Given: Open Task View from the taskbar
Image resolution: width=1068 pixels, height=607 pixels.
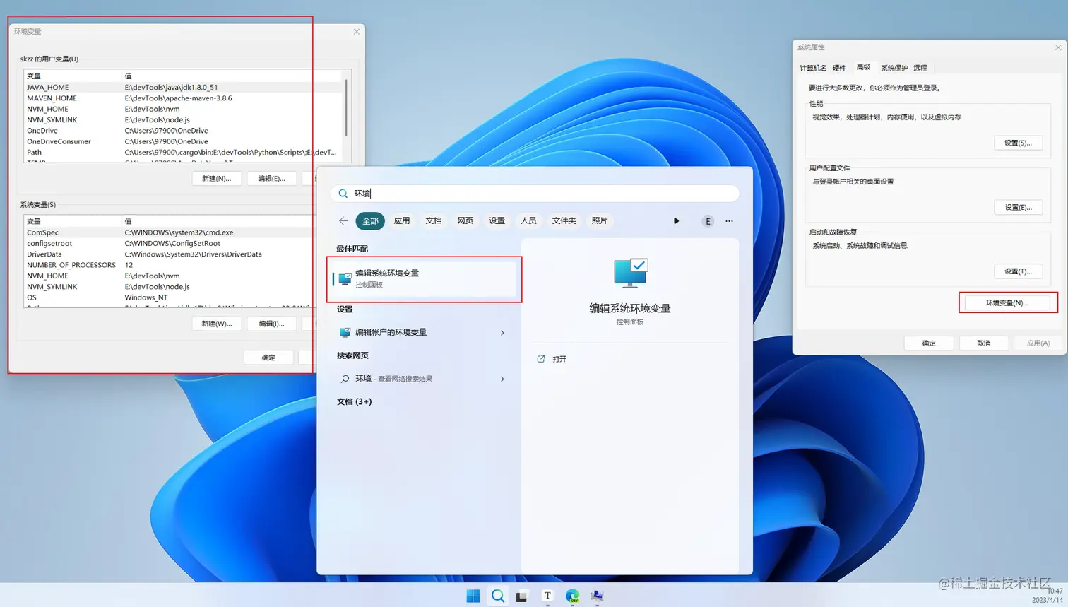Looking at the screenshot, I should (522, 596).
